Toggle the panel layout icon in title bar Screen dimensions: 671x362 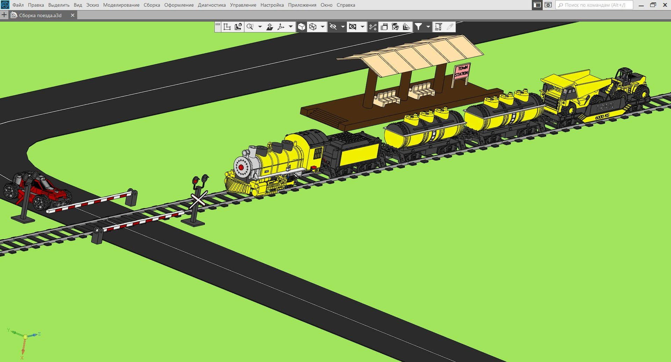pos(537,5)
